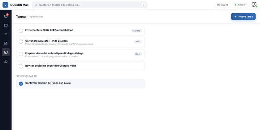The image size is (260, 130).
Task: Open the Contacts sidebar icon
Action: [6, 34]
